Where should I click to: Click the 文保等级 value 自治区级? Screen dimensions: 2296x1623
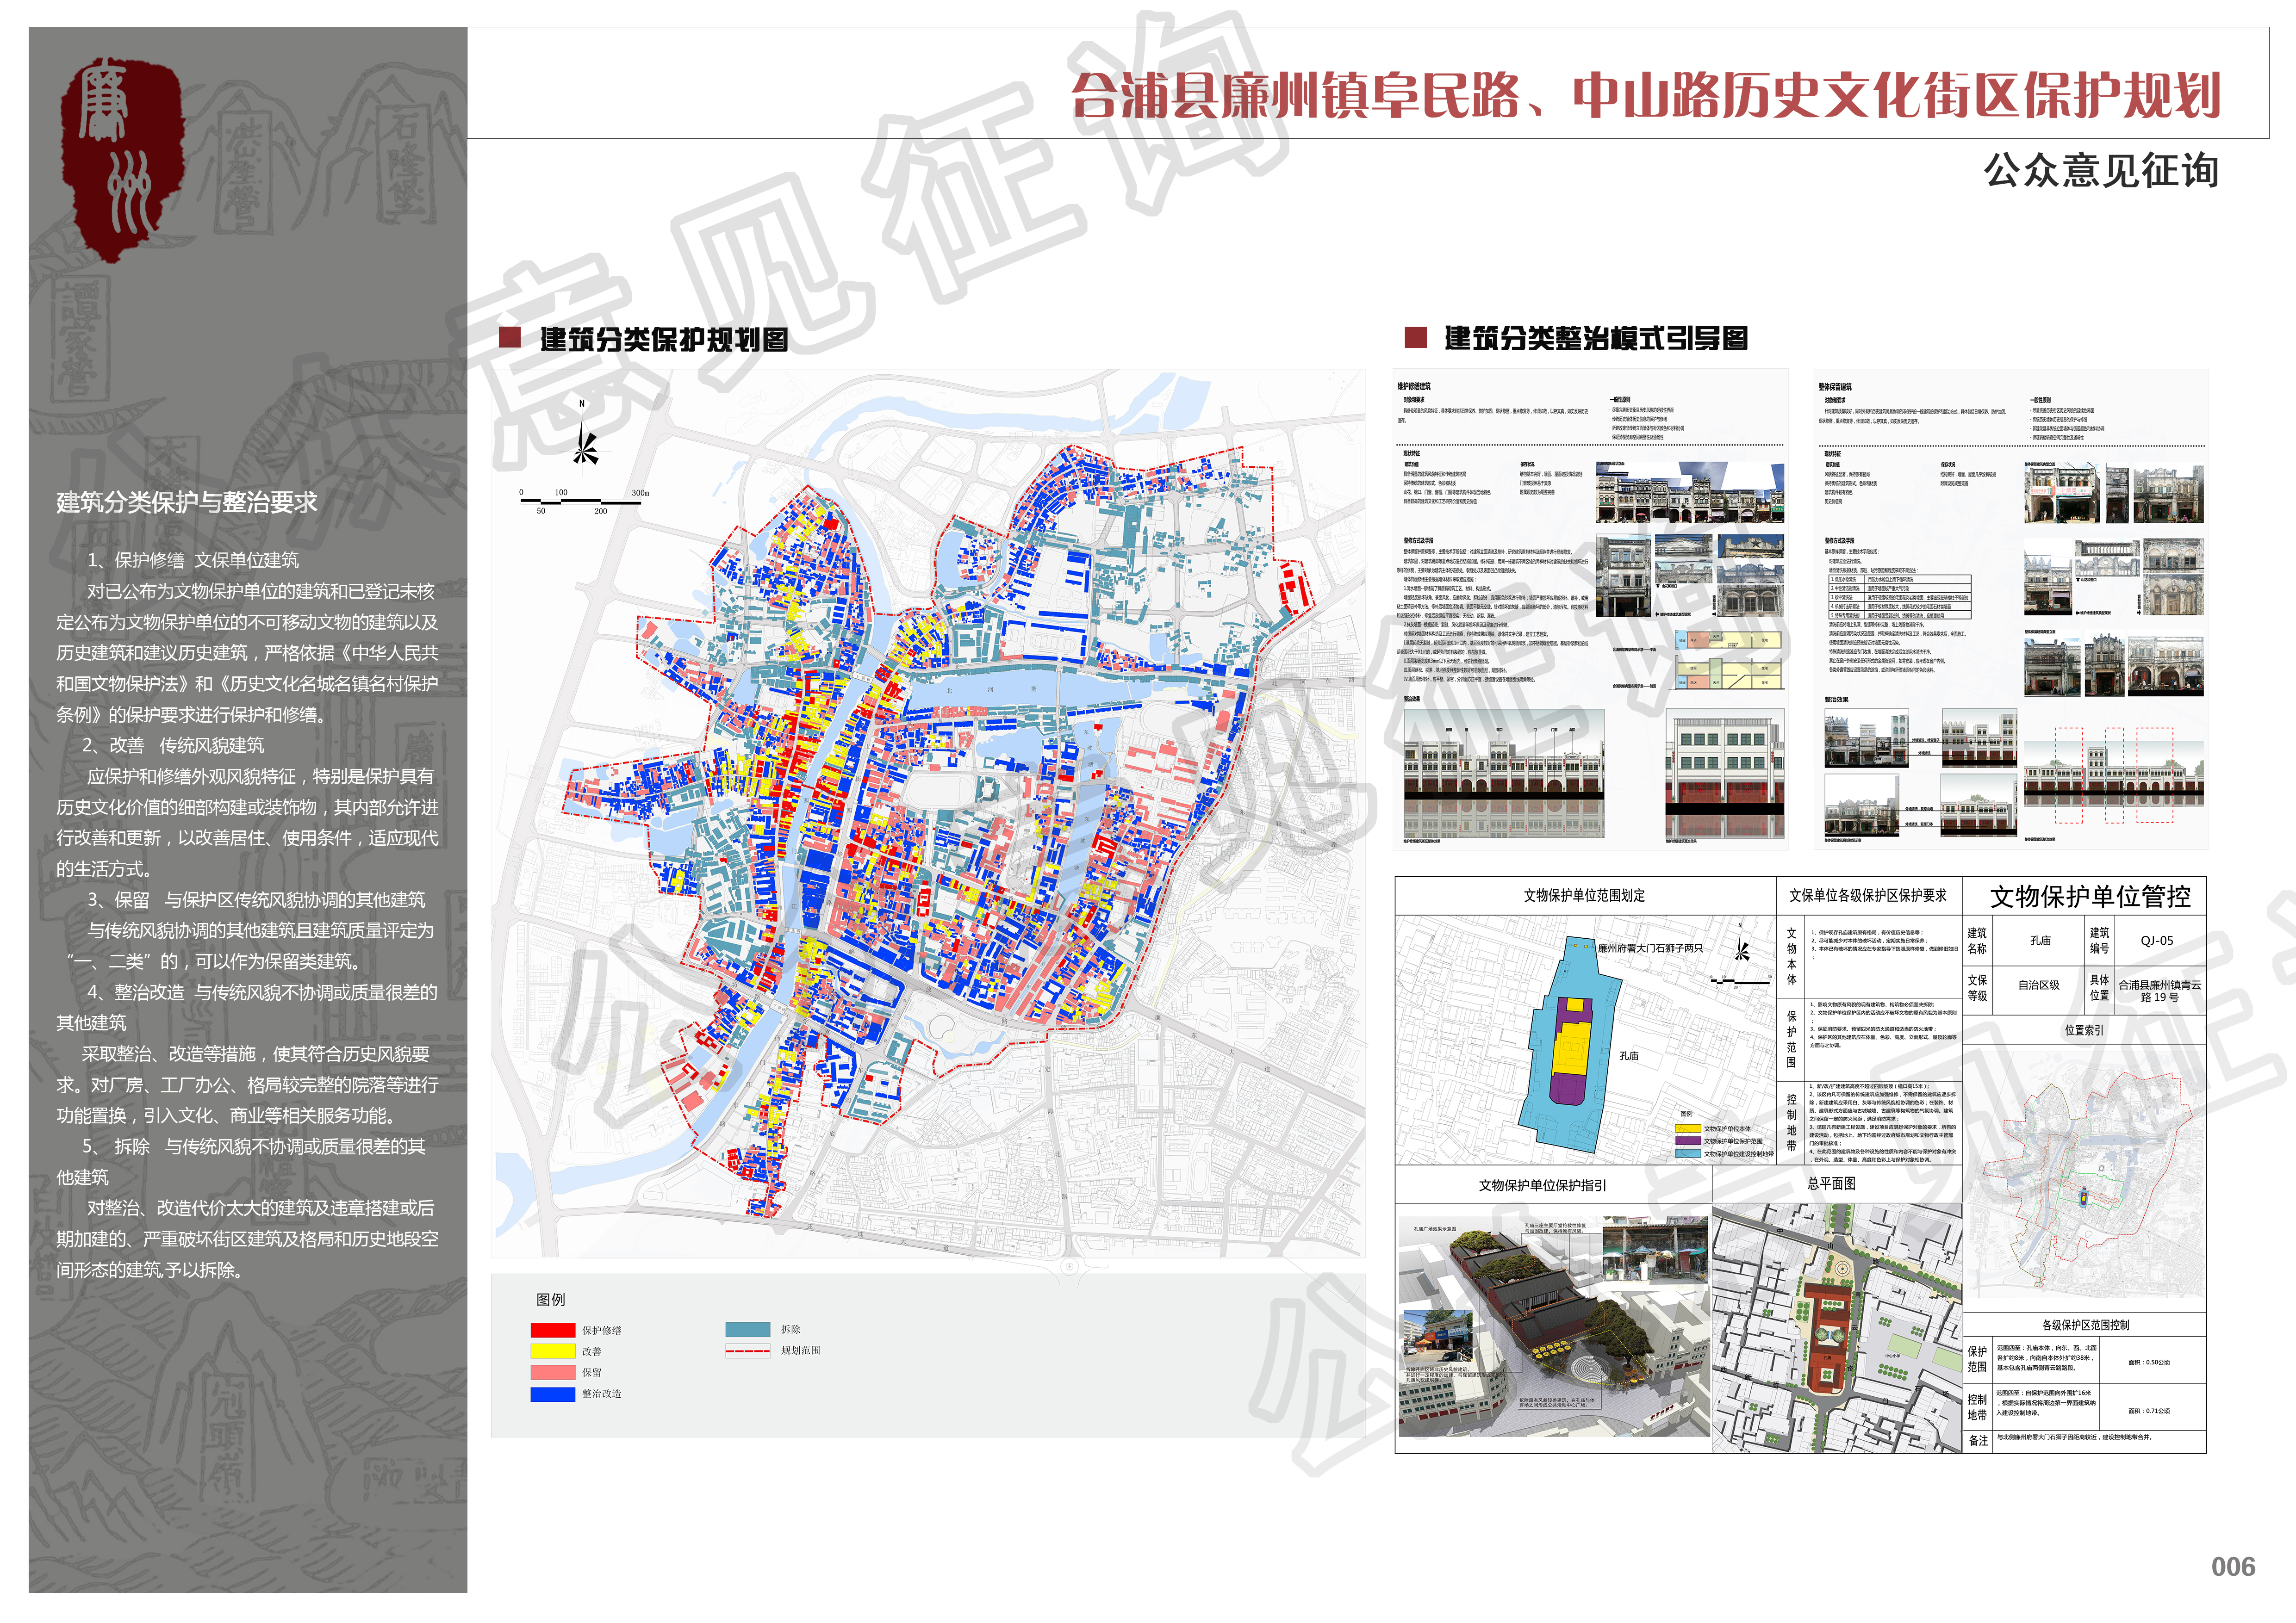[2038, 985]
